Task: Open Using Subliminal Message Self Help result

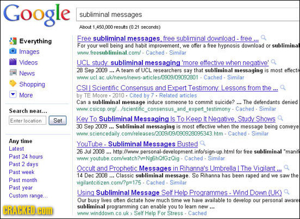Action: click(179, 192)
